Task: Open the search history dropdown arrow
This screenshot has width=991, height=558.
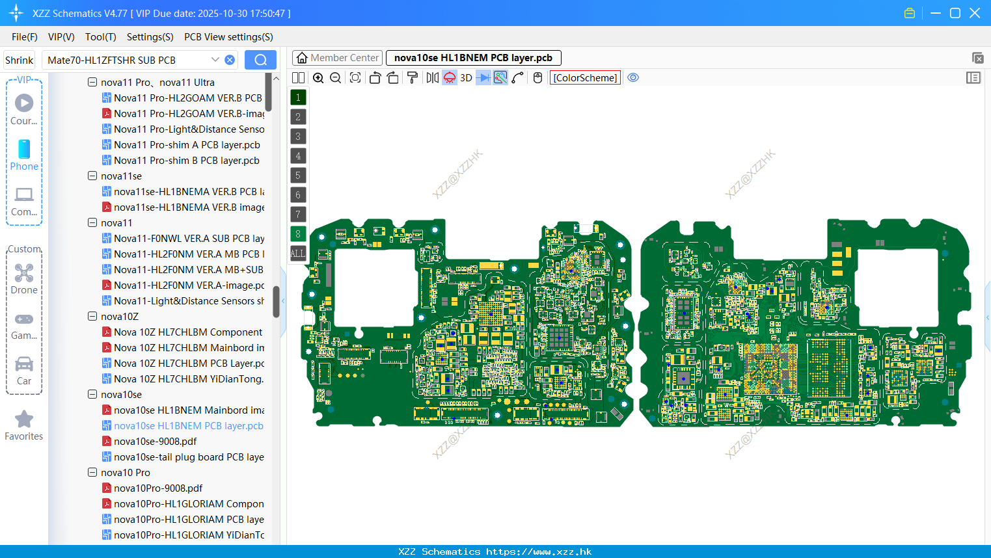Action: [215, 60]
